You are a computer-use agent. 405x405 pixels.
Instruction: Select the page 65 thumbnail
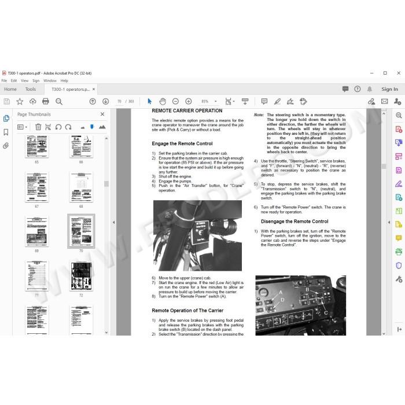(x=36, y=146)
